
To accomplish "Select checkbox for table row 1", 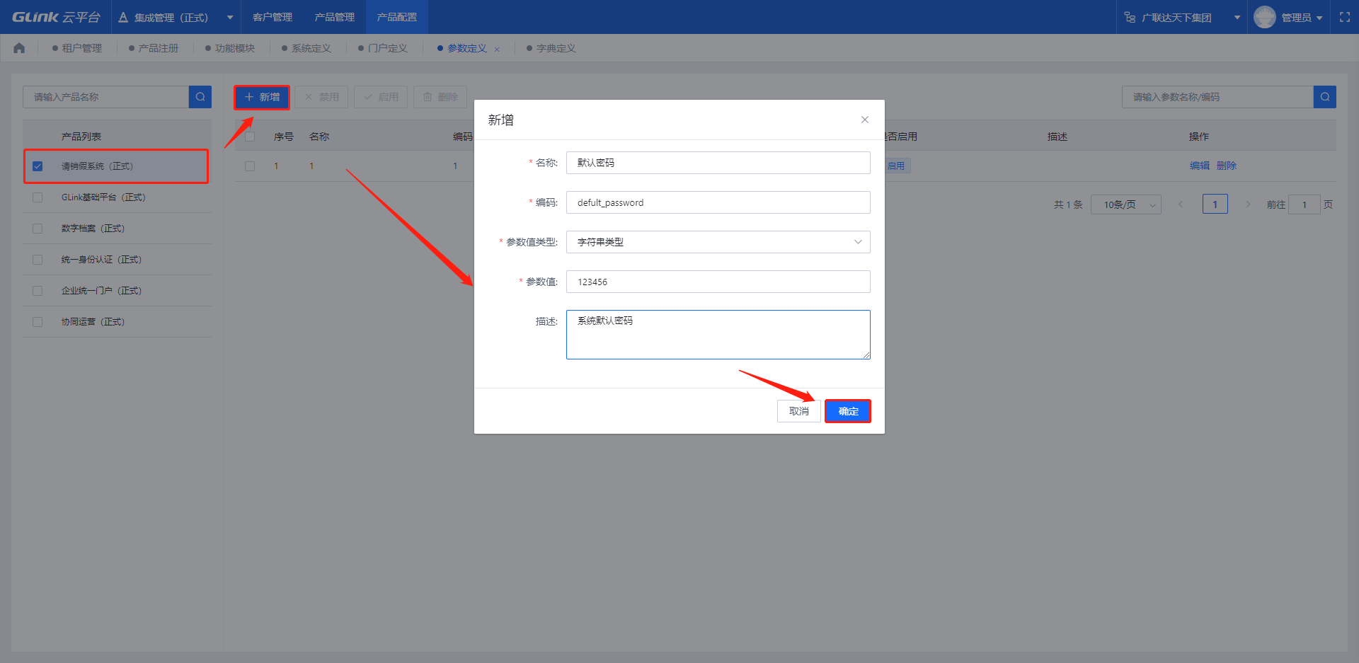I will [250, 166].
